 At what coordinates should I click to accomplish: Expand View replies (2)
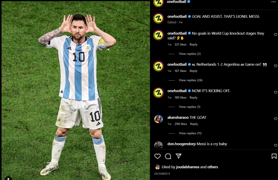(190, 54)
